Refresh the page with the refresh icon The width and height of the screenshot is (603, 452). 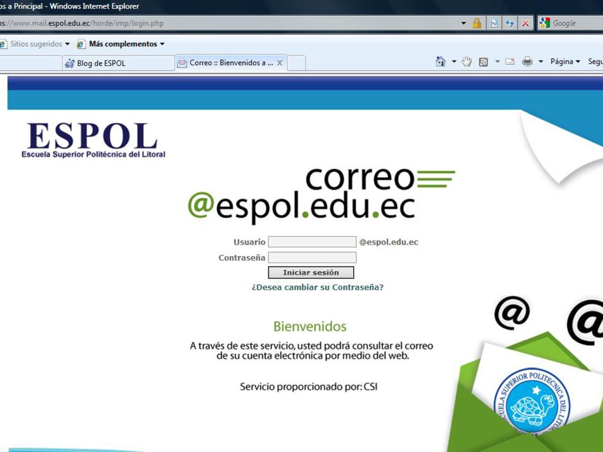coord(510,23)
